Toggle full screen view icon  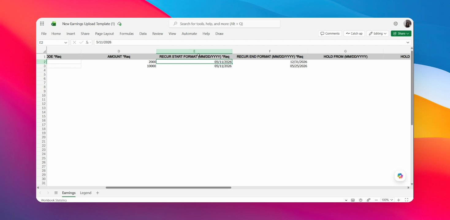coord(406,200)
